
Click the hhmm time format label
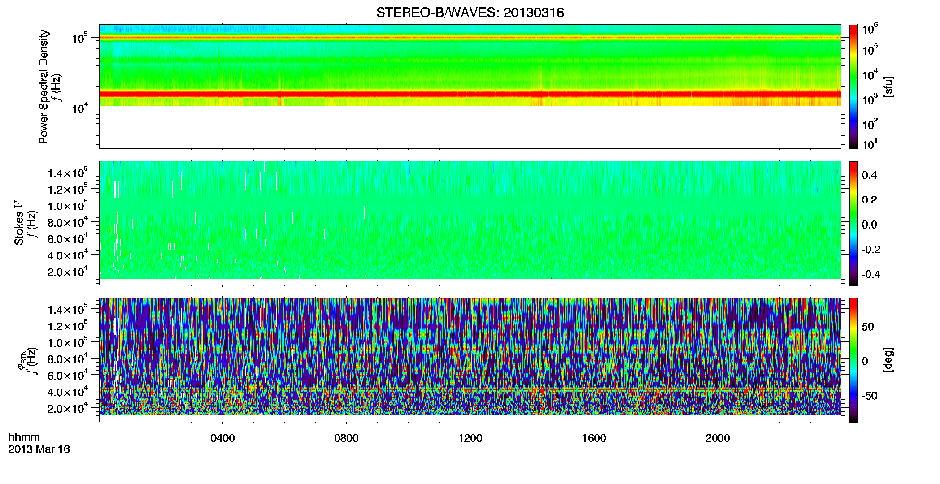click(x=24, y=437)
